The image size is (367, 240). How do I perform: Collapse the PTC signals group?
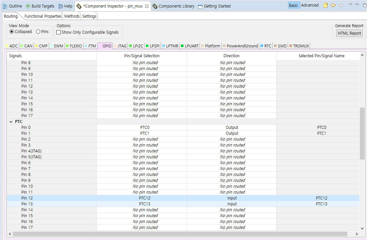coord(11,121)
